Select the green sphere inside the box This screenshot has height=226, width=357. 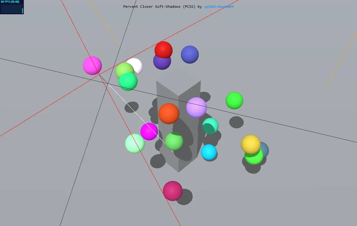174,141
